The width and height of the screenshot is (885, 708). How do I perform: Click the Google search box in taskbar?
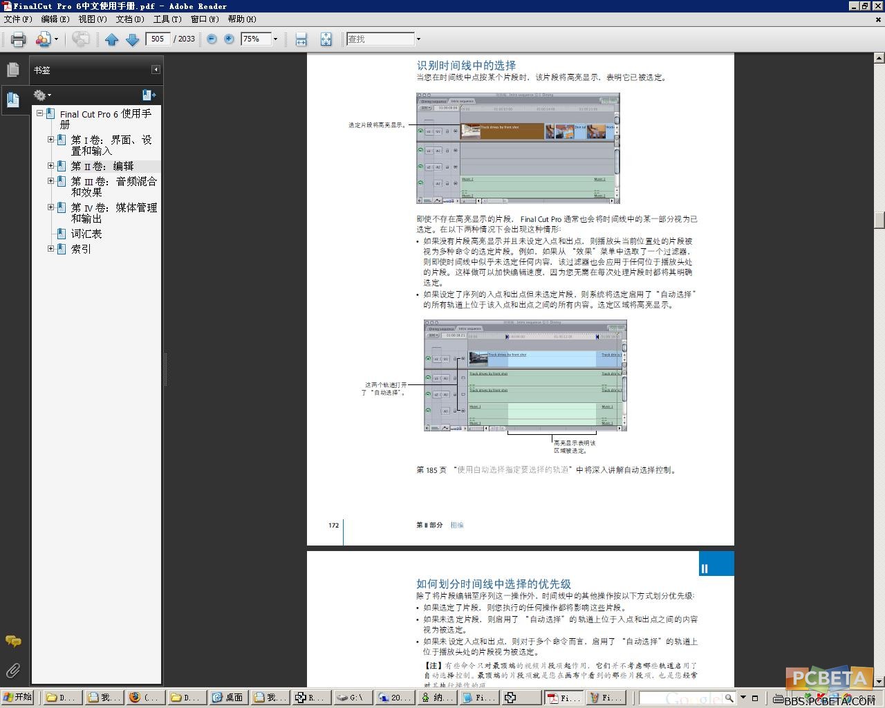tap(681, 698)
